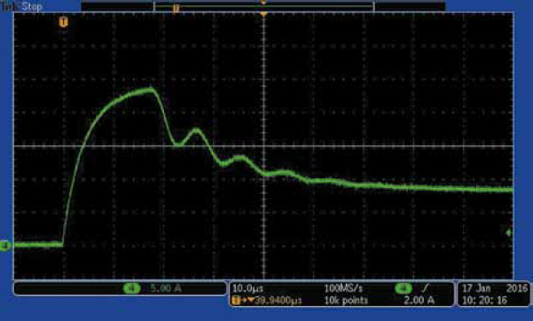The image size is (533, 321).
Task: Click the green trigger level arrow at right edge
Action: tap(508, 233)
